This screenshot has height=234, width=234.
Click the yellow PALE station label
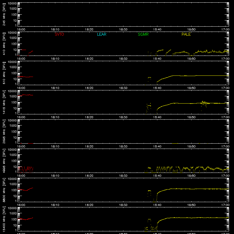tap(186, 34)
